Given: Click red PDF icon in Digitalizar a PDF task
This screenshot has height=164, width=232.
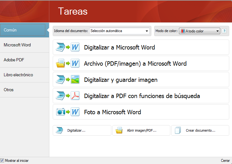Looking at the screenshot, I should 75,96.
